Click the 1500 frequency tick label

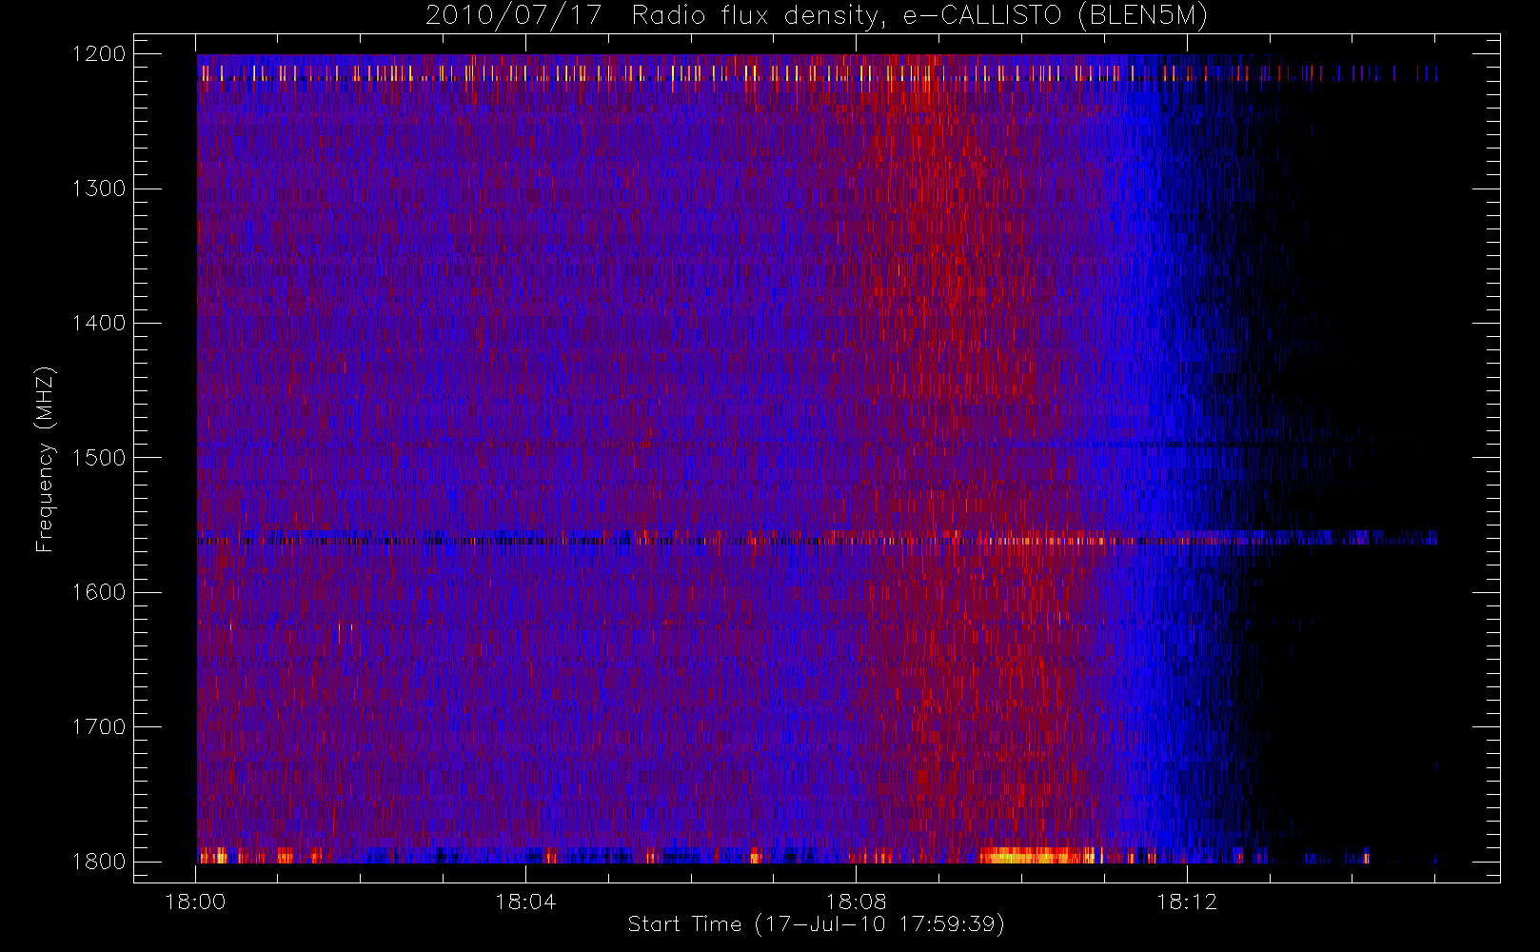coord(100,458)
